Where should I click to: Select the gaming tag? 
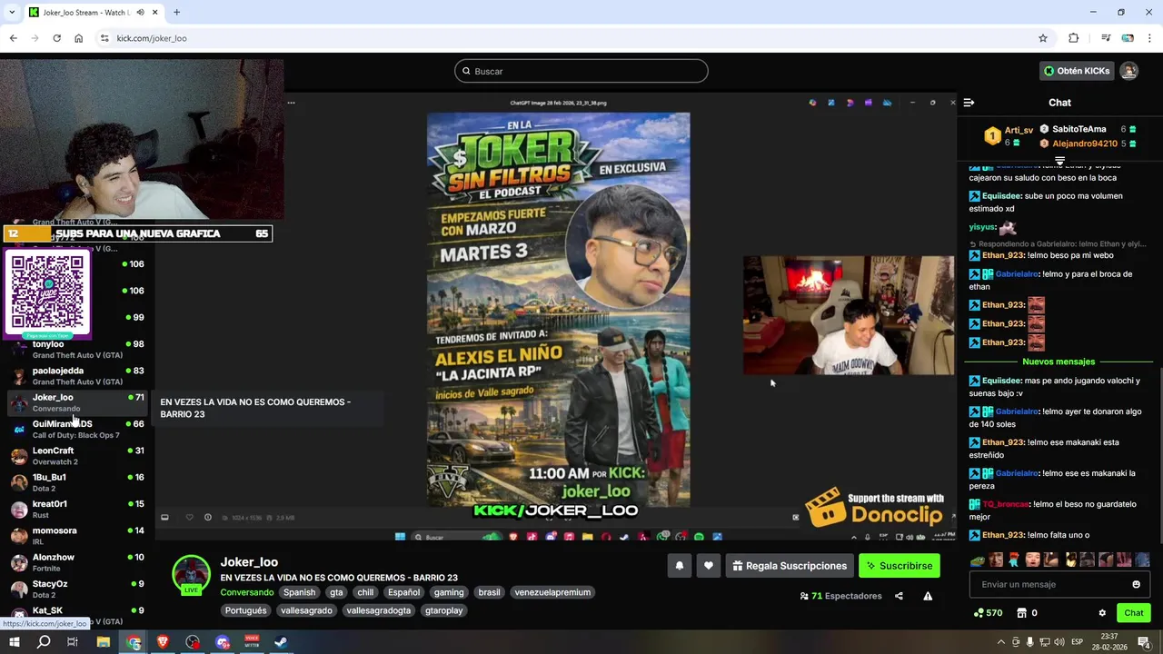click(449, 592)
